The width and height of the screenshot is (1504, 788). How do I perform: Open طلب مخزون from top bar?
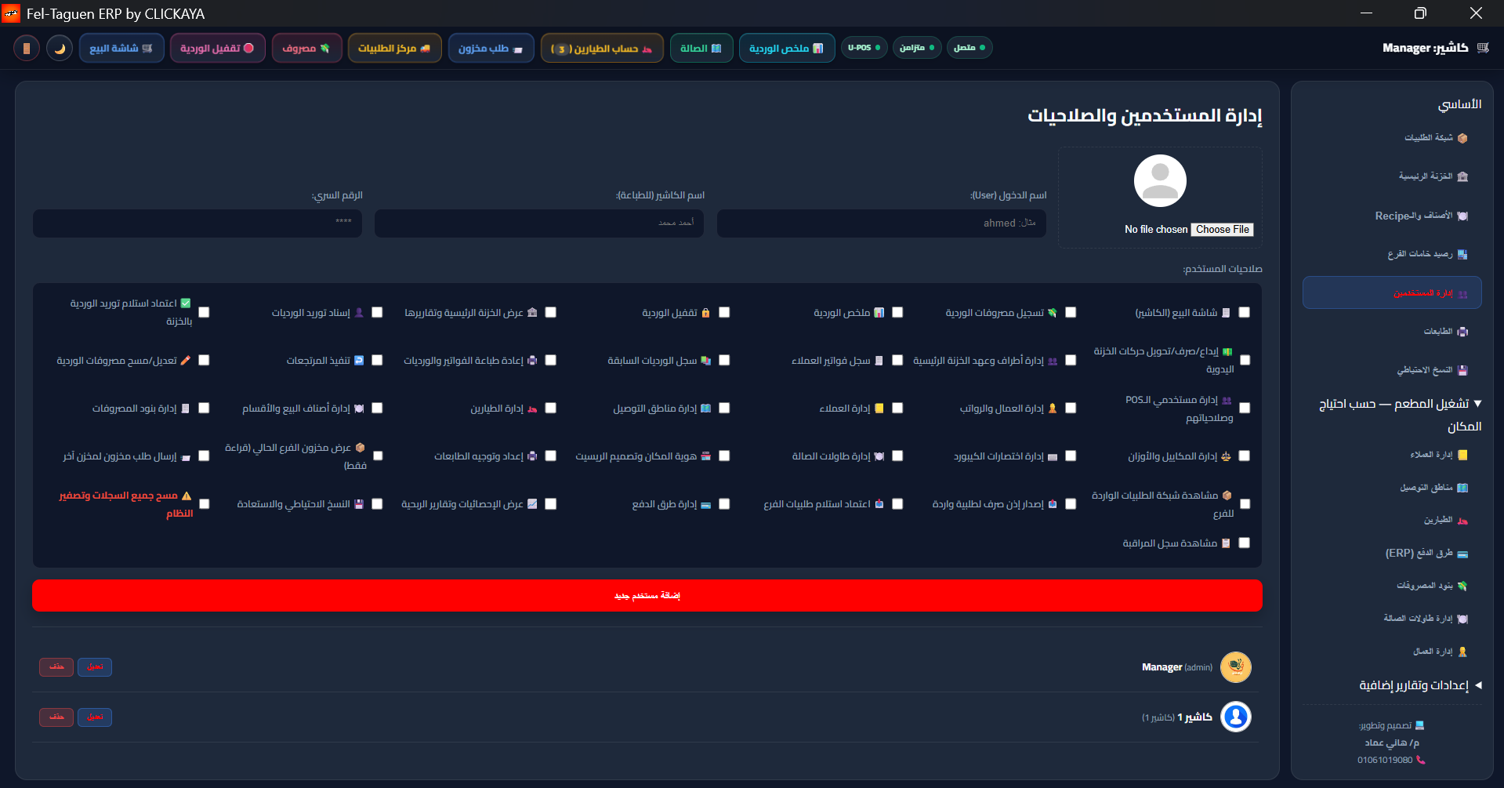pos(491,49)
